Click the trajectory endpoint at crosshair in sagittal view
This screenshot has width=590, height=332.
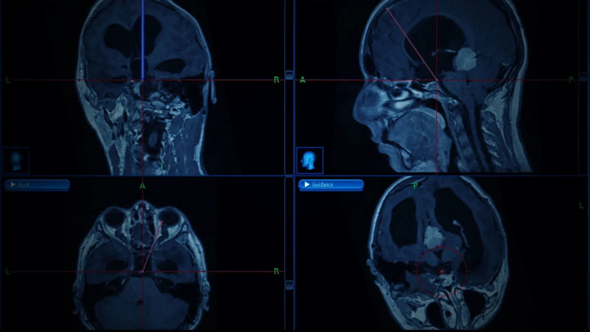(436, 80)
